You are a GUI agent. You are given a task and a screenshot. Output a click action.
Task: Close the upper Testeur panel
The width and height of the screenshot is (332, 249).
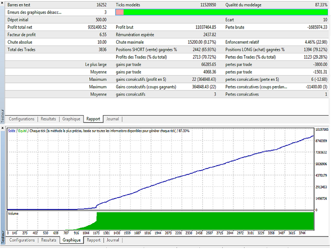click(x=2, y=3)
